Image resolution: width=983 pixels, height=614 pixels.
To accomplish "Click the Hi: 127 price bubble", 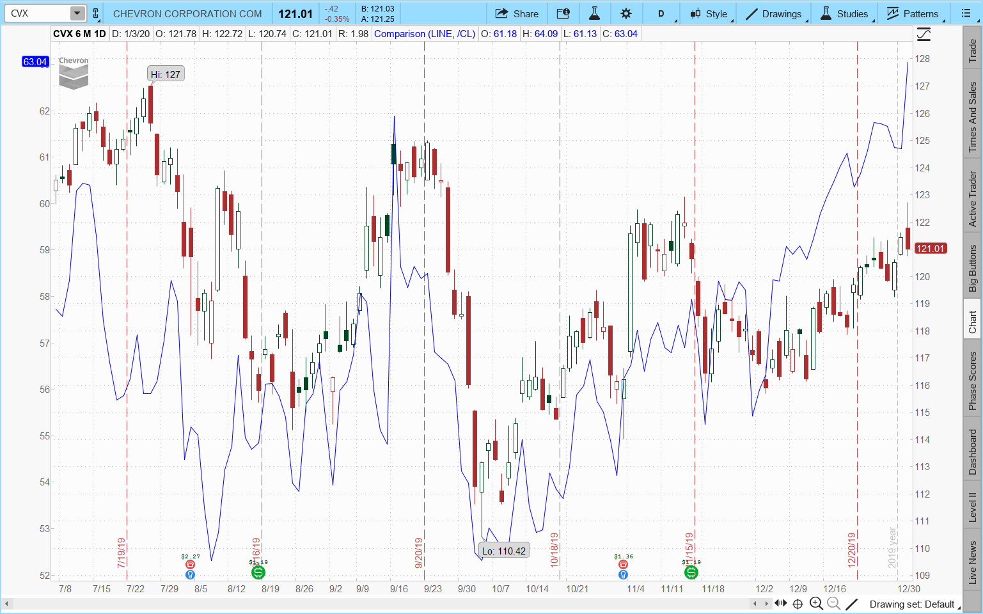I will pyautogui.click(x=166, y=74).
